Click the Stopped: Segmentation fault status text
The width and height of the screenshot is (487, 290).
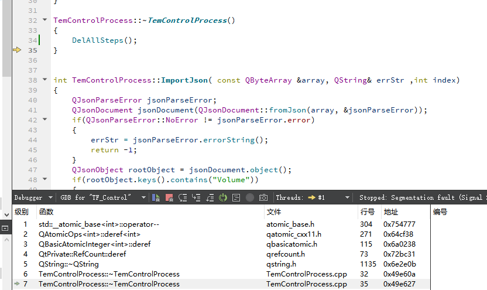(x=423, y=197)
